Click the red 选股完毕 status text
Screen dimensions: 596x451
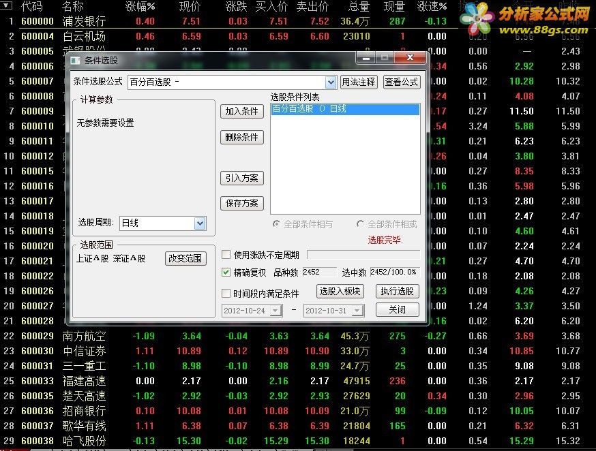point(385,240)
